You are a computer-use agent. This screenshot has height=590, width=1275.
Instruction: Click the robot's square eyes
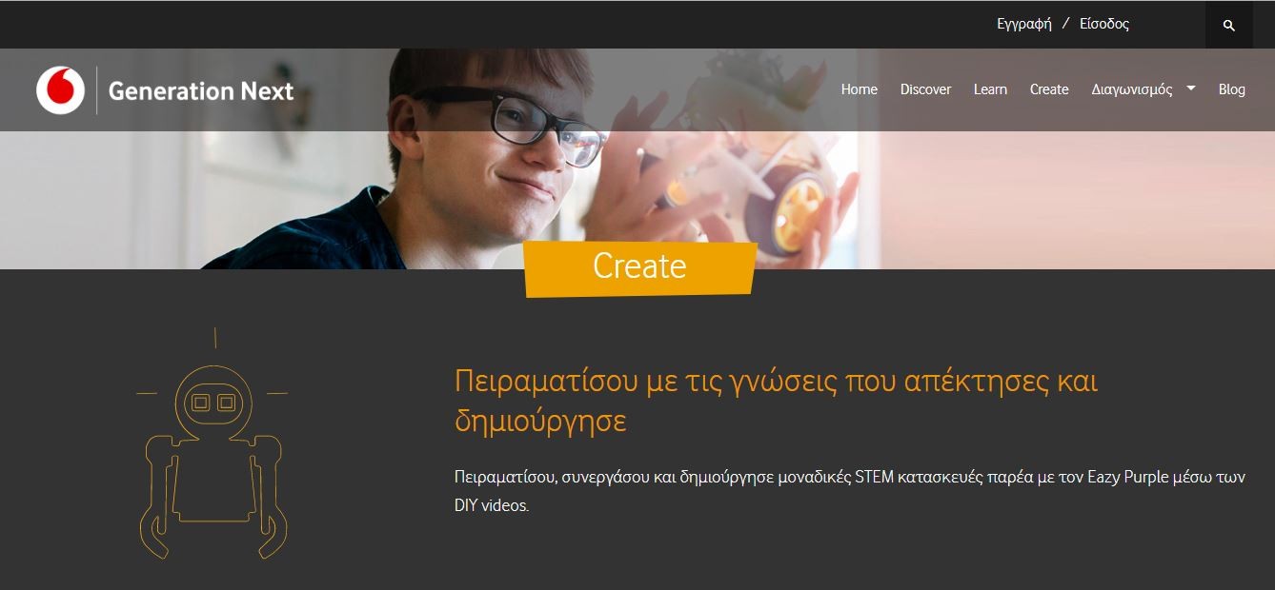[213, 403]
